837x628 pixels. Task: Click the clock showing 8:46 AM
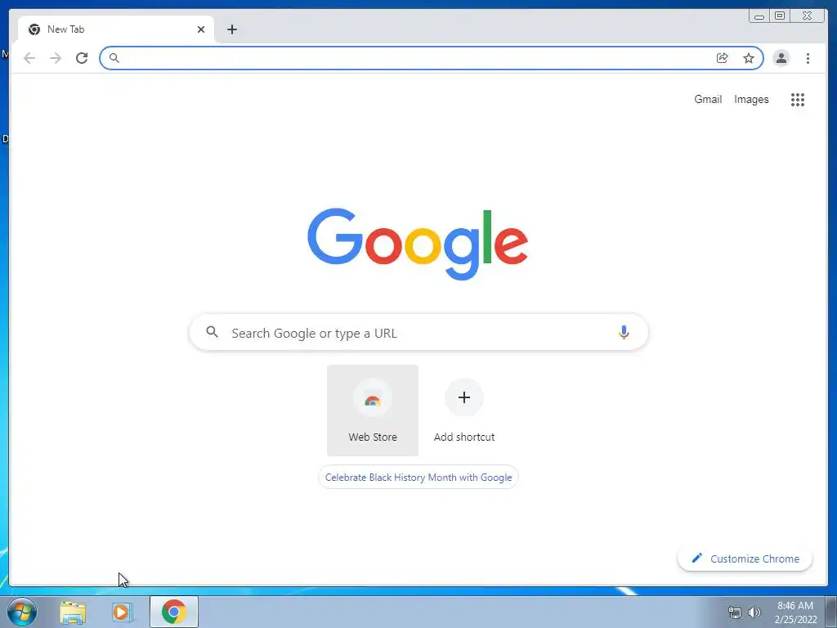pyautogui.click(x=795, y=606)
